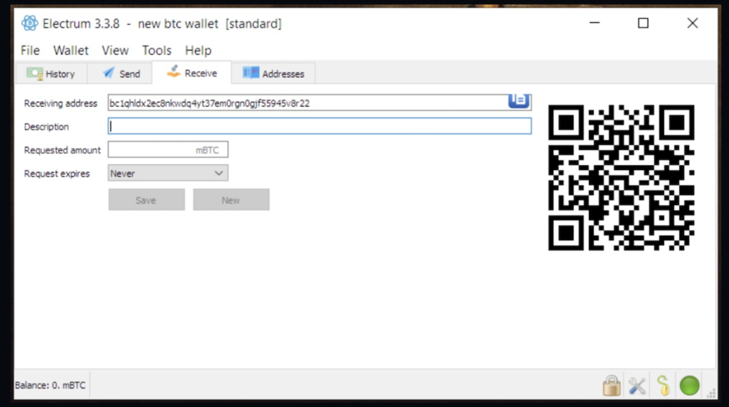Open the Tools menu
Viewport: 729px width, 407px height.
click(x=157, y=51)
